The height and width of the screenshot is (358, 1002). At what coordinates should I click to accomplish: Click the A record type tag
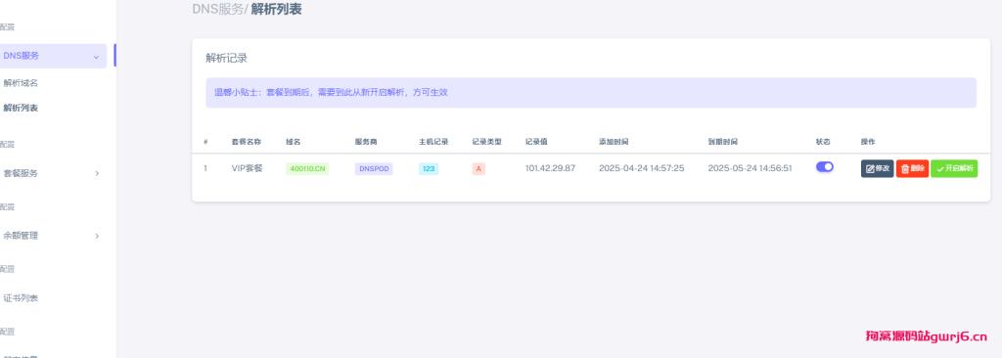[x=478, y=169]
